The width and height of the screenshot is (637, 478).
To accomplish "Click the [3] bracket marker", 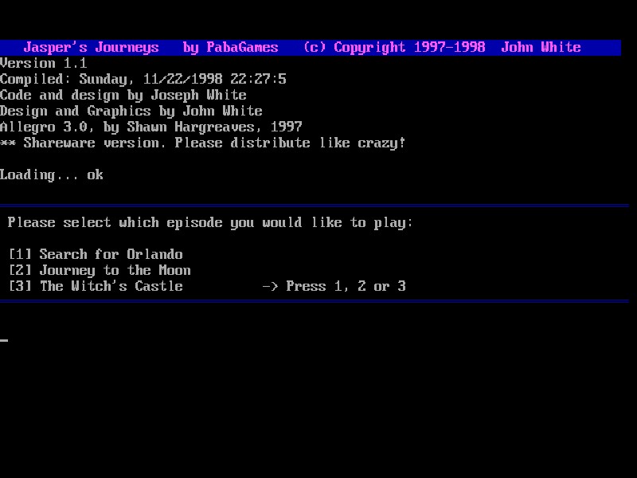I will (20, 286).
